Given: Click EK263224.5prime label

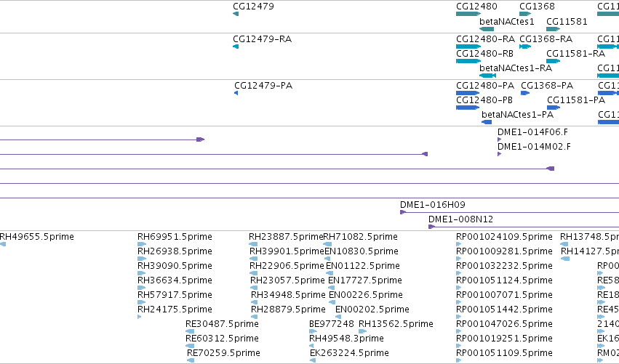Looking at the screenshot, I should [x=349, y=353].
